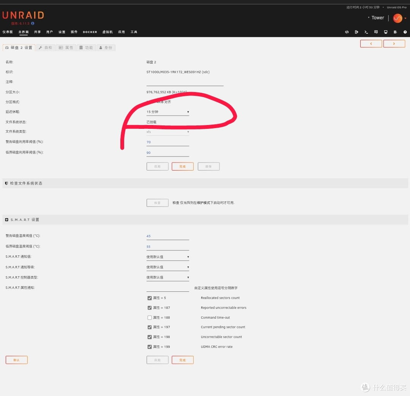Image resolution: width=410 pixels, height=396 pixels.
Task: Switch to the 自检 tab
Action: (x=46, y=47)
